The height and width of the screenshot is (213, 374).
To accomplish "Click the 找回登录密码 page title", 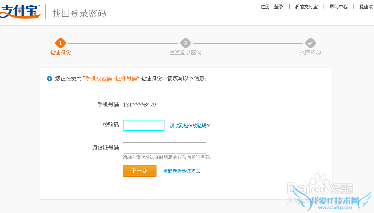I will click(79, 14).
